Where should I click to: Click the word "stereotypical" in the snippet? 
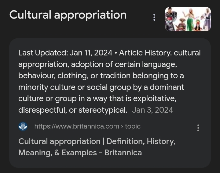pyautogui.click(x=103, y=110)
